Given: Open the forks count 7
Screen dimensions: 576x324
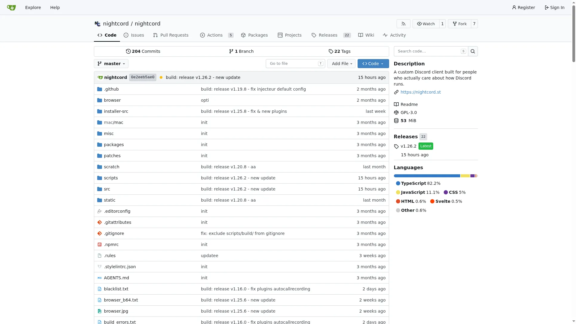Looking at the screenshot, I should point(474,24).
